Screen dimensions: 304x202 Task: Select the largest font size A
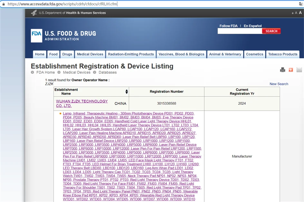[x=300, y=13]
